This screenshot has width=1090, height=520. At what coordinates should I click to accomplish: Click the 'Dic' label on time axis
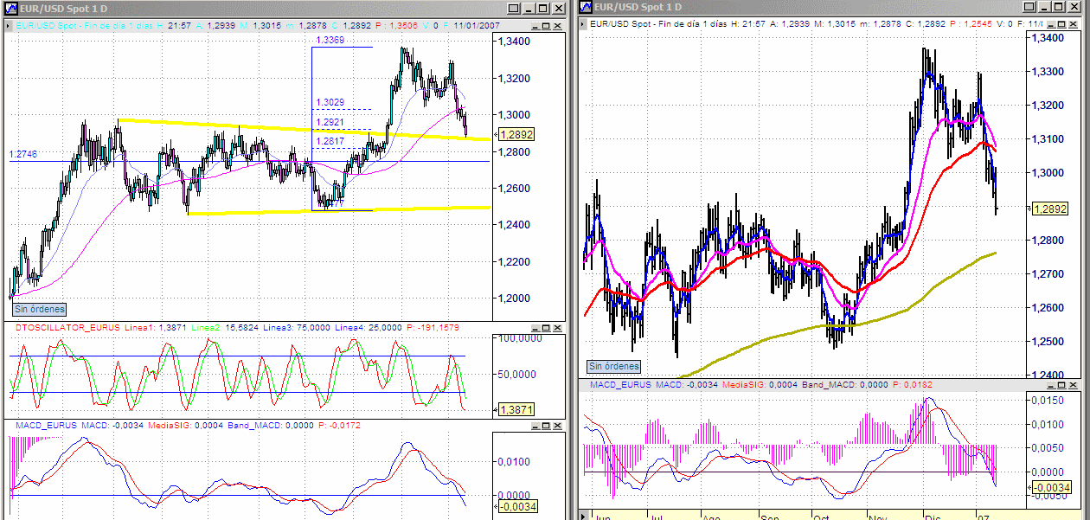pos(933,517)
